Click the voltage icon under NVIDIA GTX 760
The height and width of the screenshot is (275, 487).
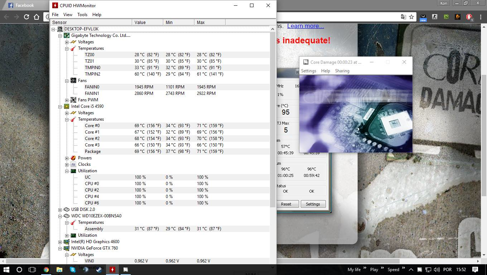pos(73,255)
